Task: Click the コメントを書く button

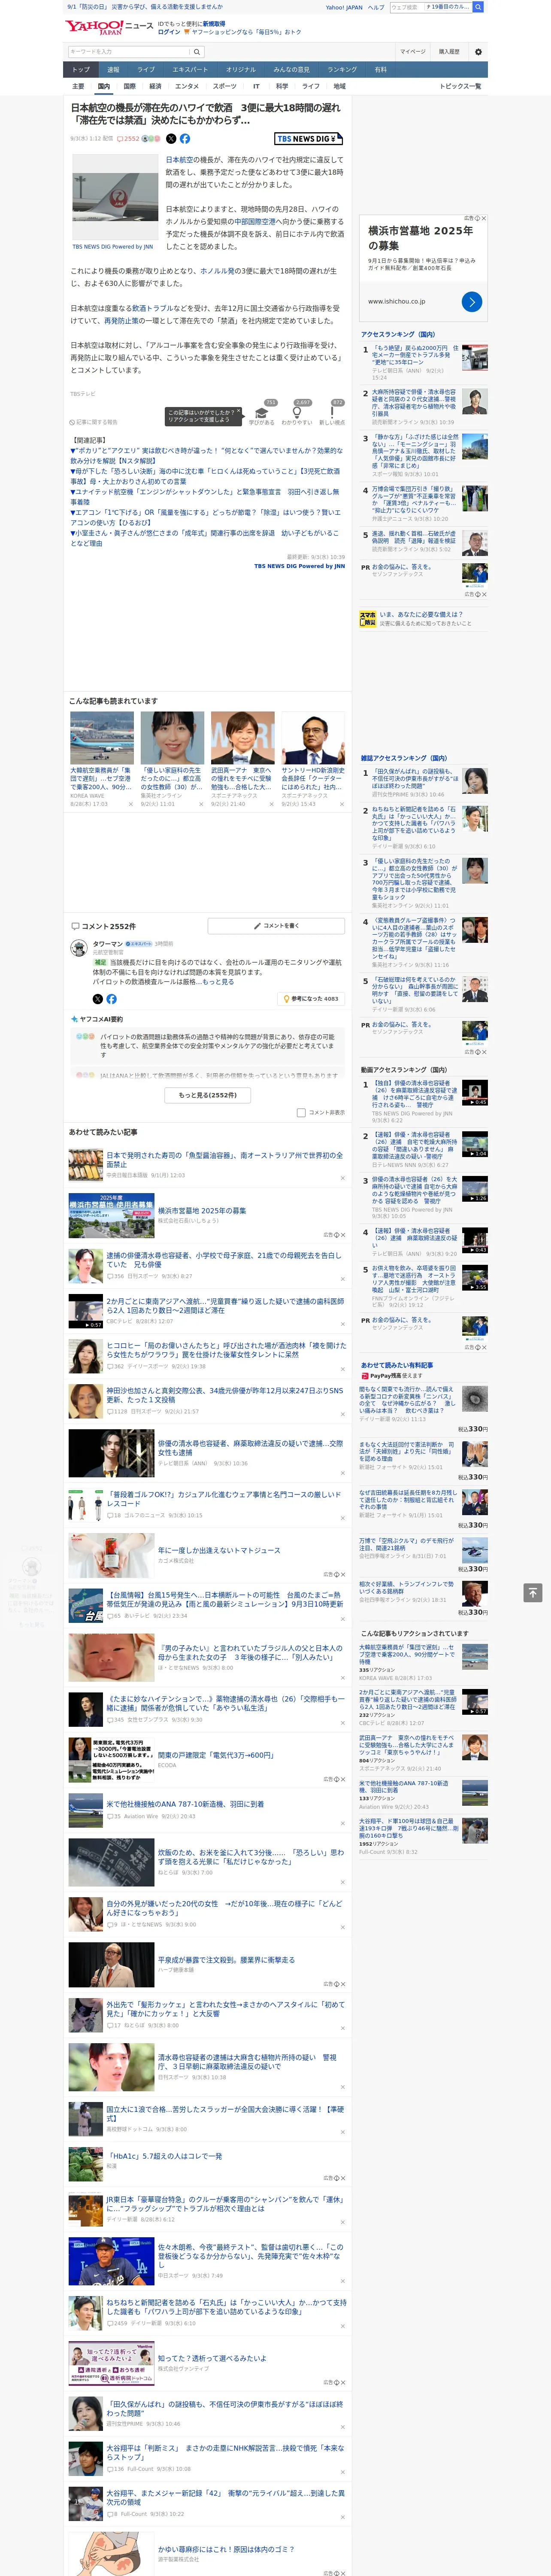Action: (276, 926)
